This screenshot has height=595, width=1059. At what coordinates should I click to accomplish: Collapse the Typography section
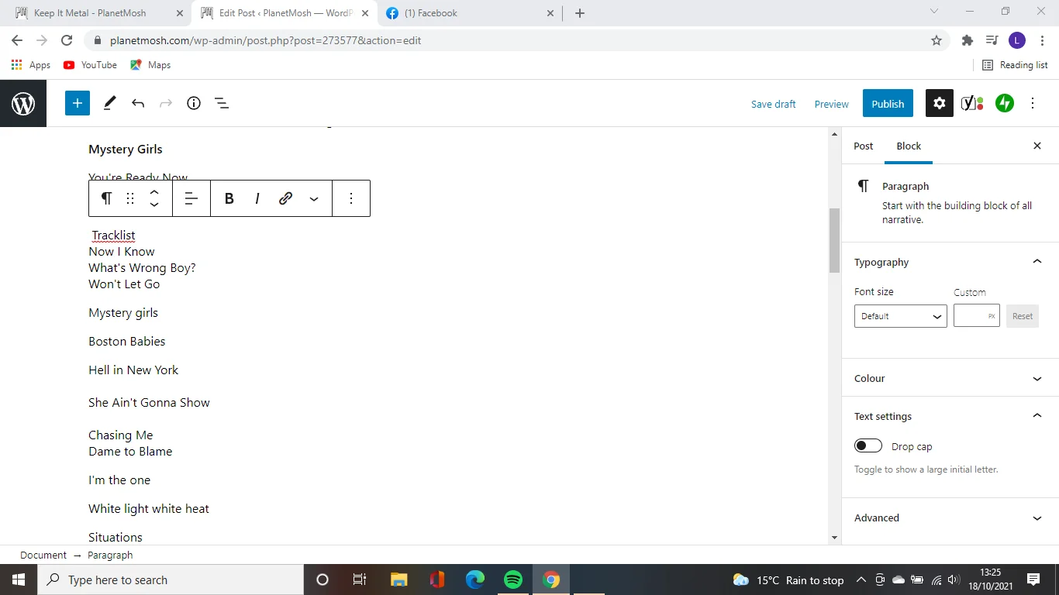[1037, 262]
